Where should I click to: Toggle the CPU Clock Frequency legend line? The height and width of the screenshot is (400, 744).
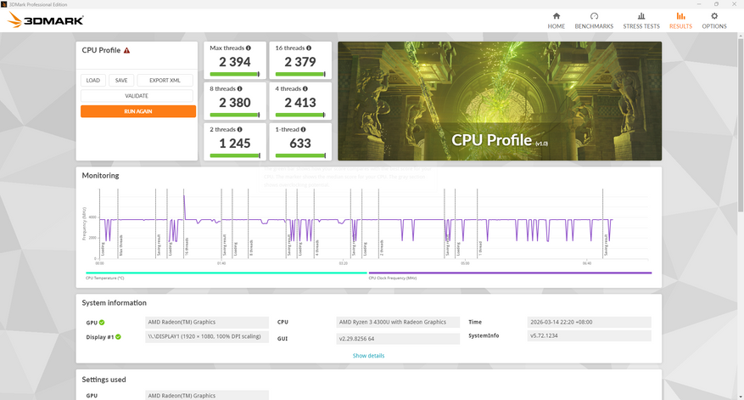click(510, 273)
